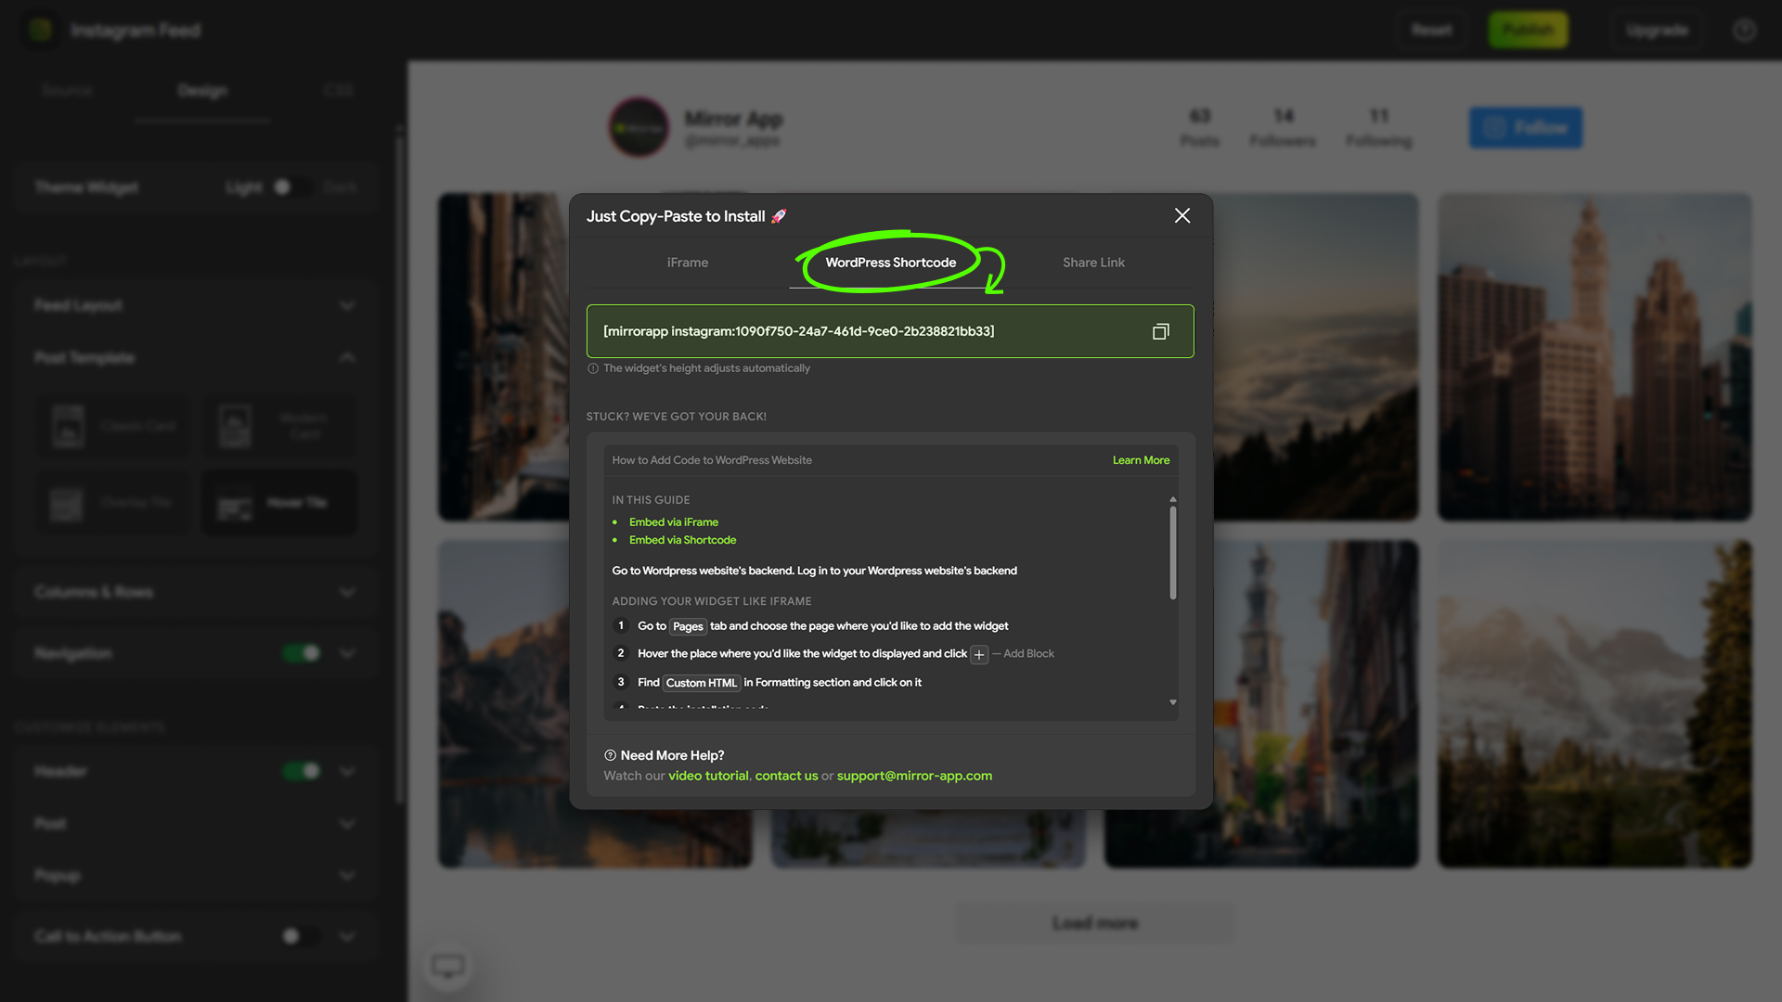1782x1002 pixels.
Task: Click the plus Add Block icon
Action: coord(978,655)
